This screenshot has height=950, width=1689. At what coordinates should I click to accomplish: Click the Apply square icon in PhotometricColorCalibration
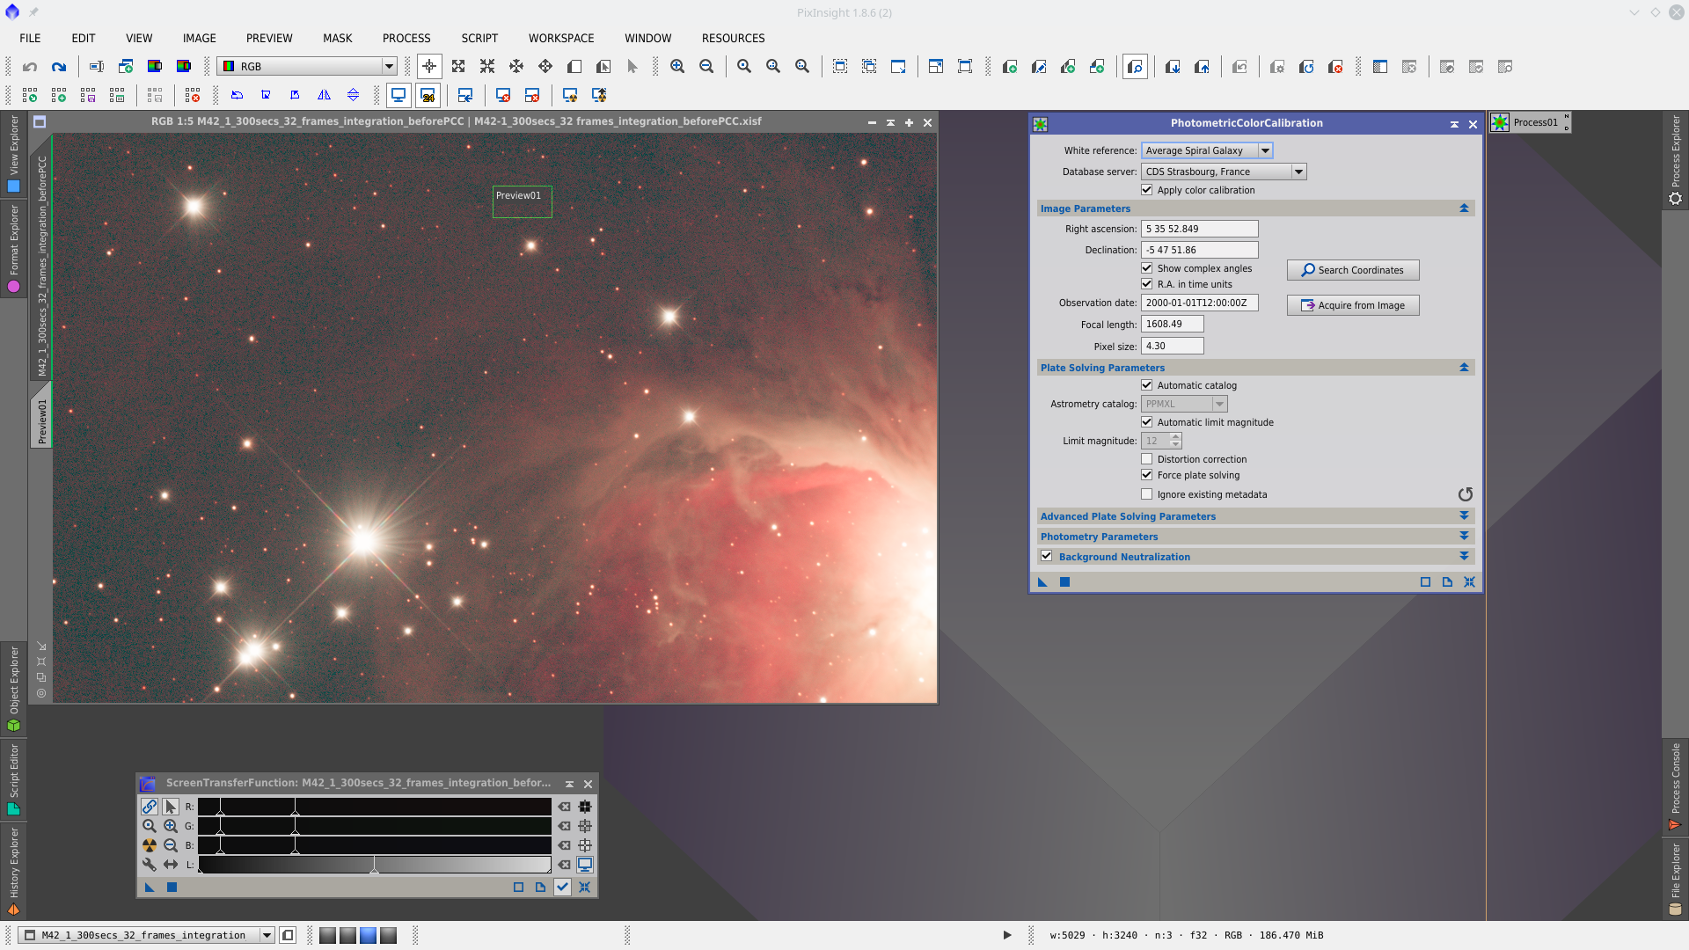coord(1064,582)
